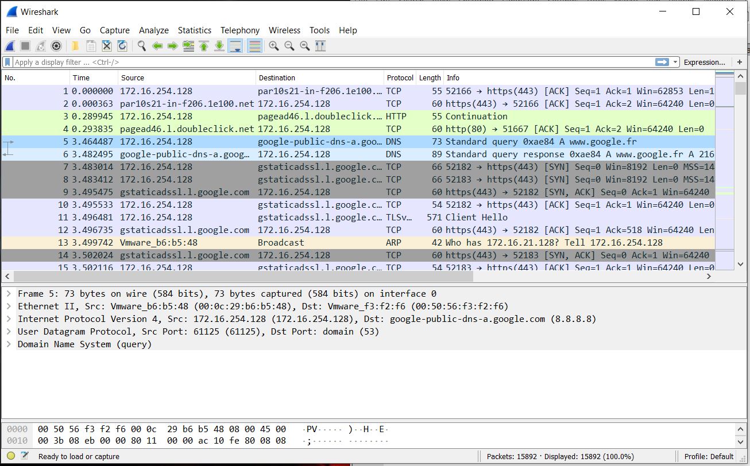Click the Profile: Default status text

709,457
